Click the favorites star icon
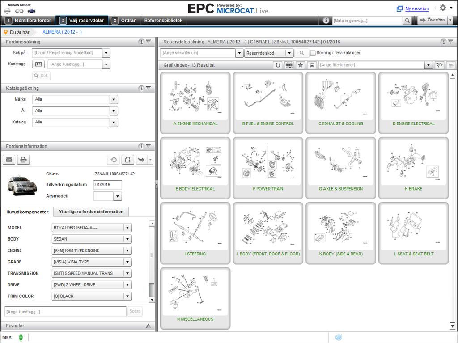Image resolution: width=458 pixels, height=343 pixels. pos(300,65)
